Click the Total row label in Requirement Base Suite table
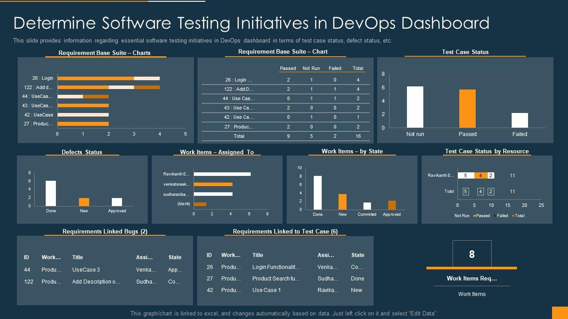Screen dimensions: 568x319 tap(239, 136)
